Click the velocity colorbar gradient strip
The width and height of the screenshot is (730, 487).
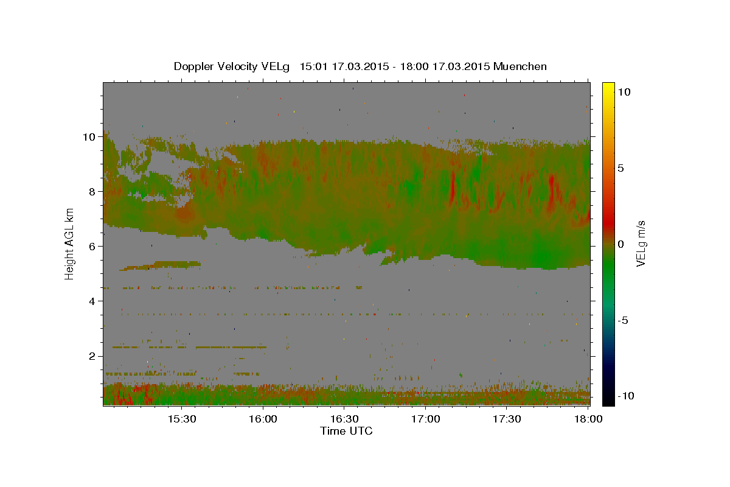pyautogui.click(x=608, y=243)
